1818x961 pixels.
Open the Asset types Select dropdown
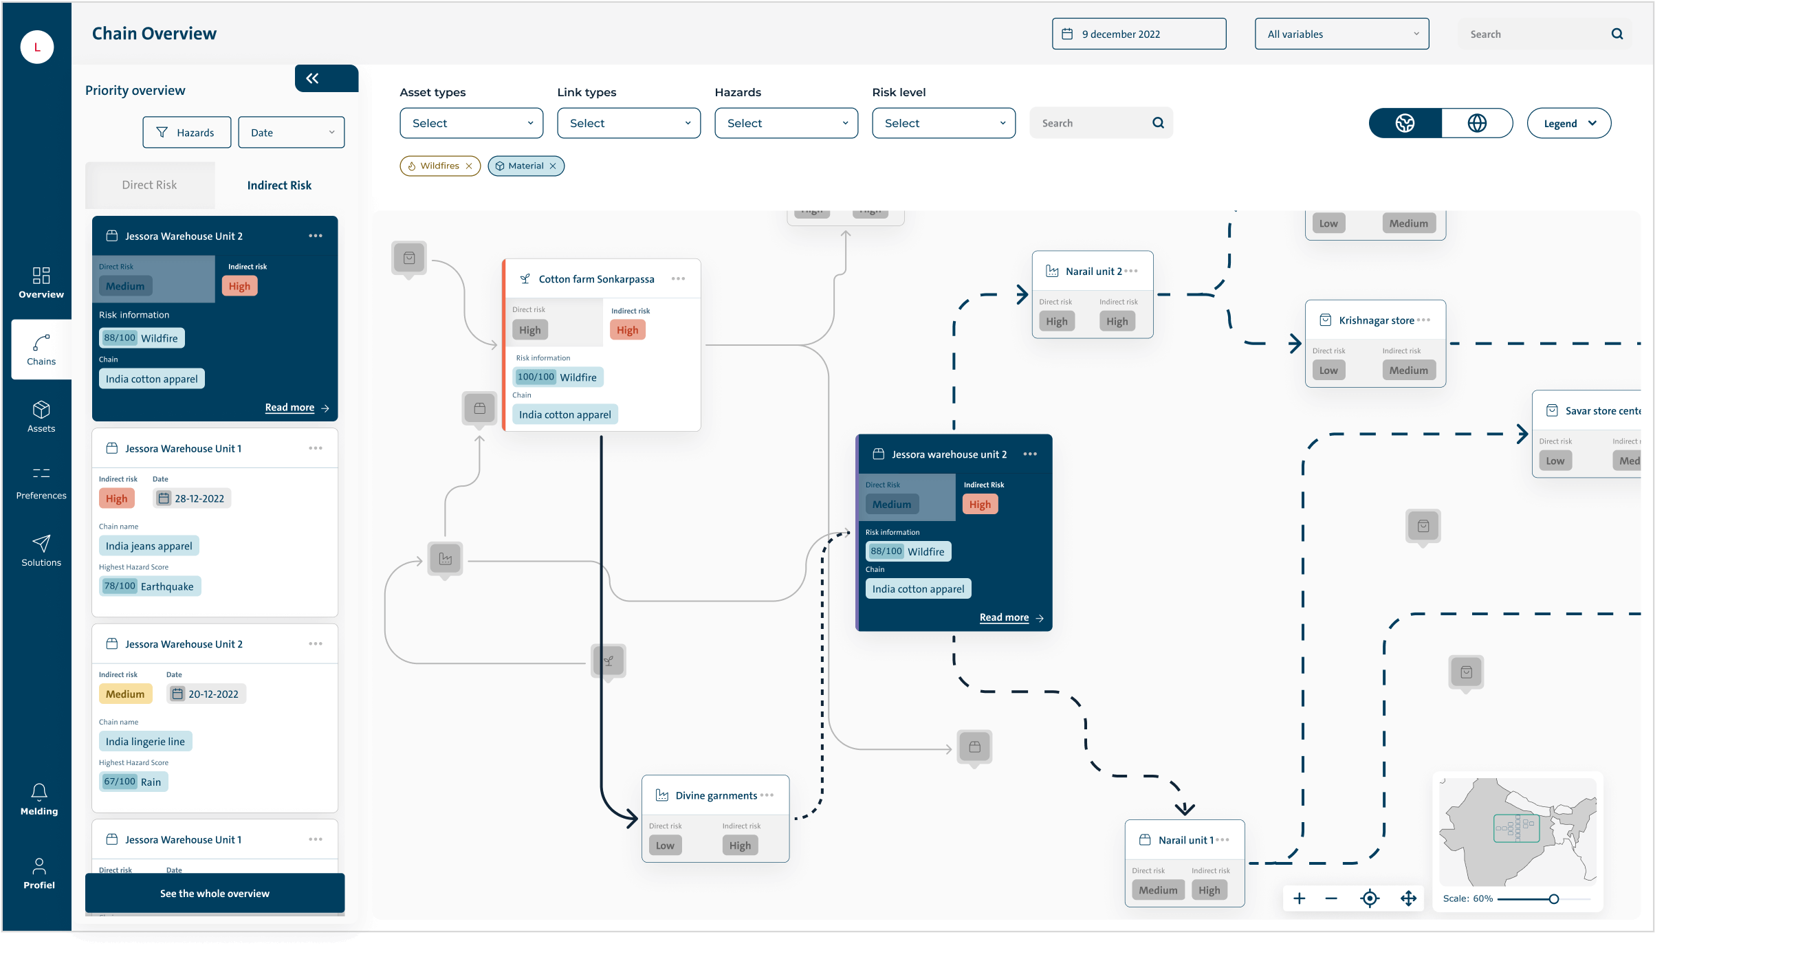click(471, 124)
